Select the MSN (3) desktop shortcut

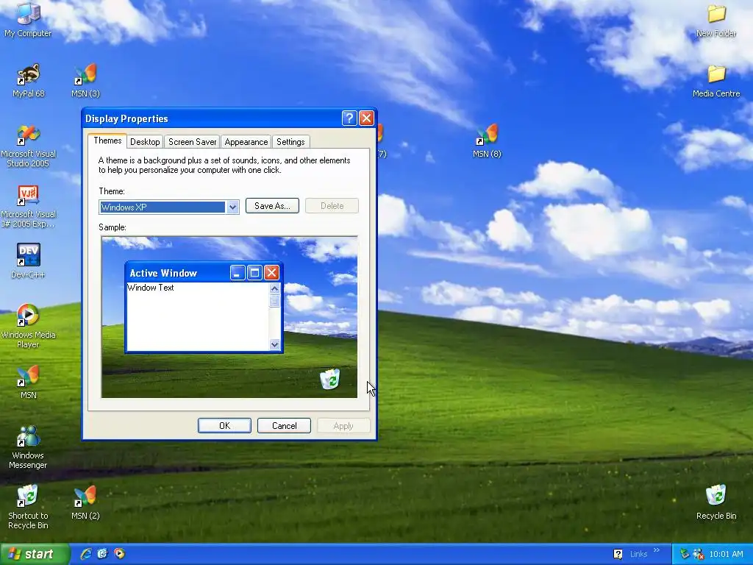[85, 80]
